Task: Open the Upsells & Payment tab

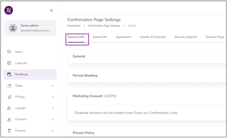Action: point(153,37)
